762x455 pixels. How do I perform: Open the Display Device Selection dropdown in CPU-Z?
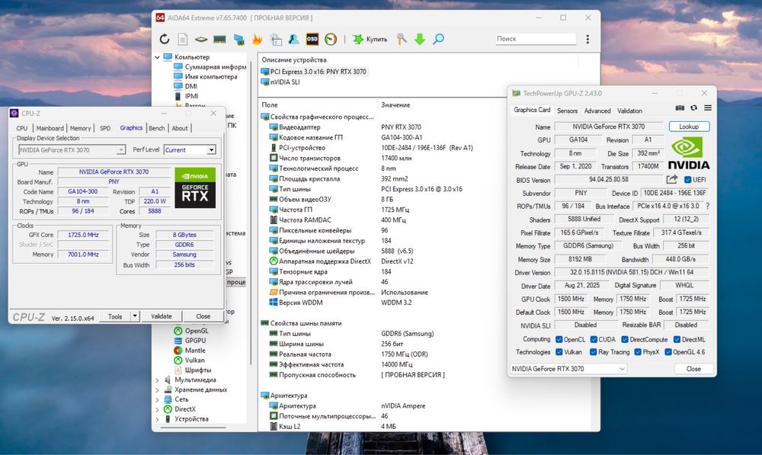pos(72,149)
